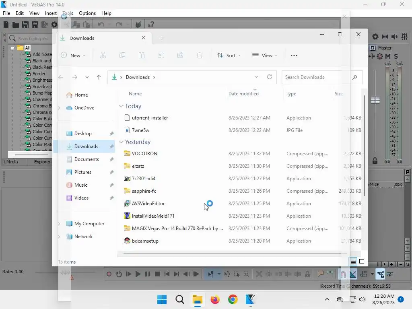Expand OneDrive in Explorer sidebar
Image resolution: width=412 pixels, height=309 pixels.
[x=59, y=108]
